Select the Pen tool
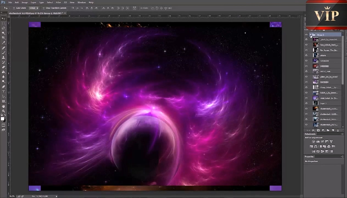 click(3, 87)
